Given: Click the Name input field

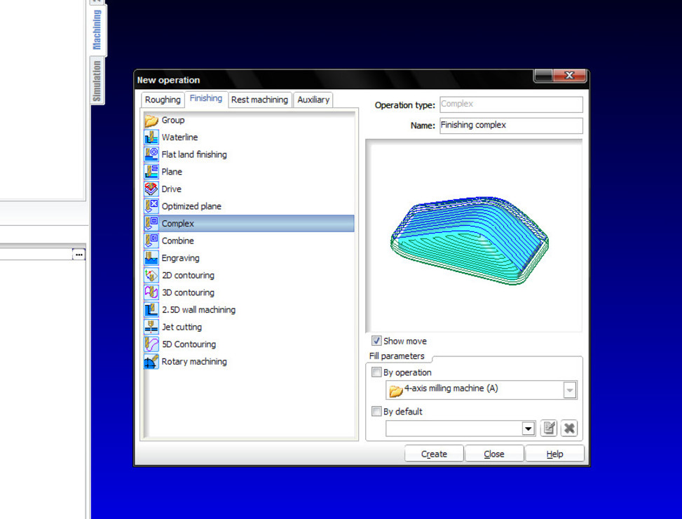Looking at the screenshot, I should coord(511,126).
